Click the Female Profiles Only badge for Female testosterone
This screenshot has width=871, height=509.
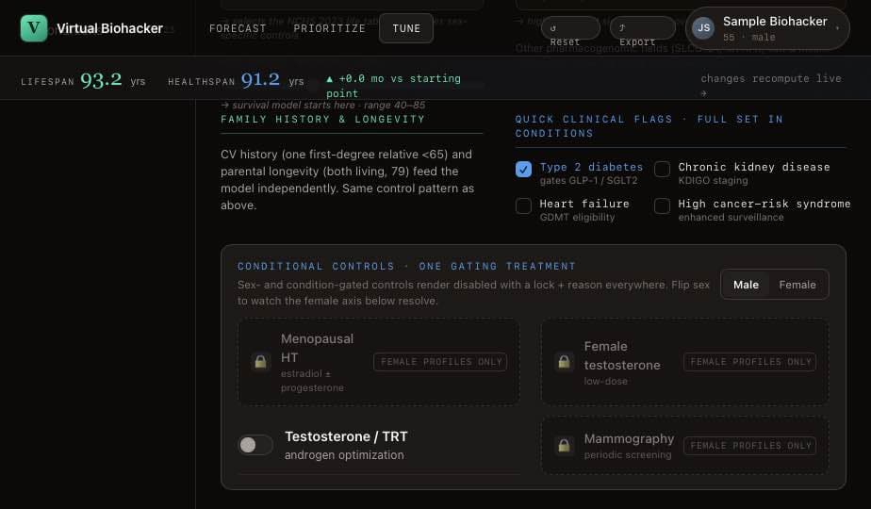[750, 362]
